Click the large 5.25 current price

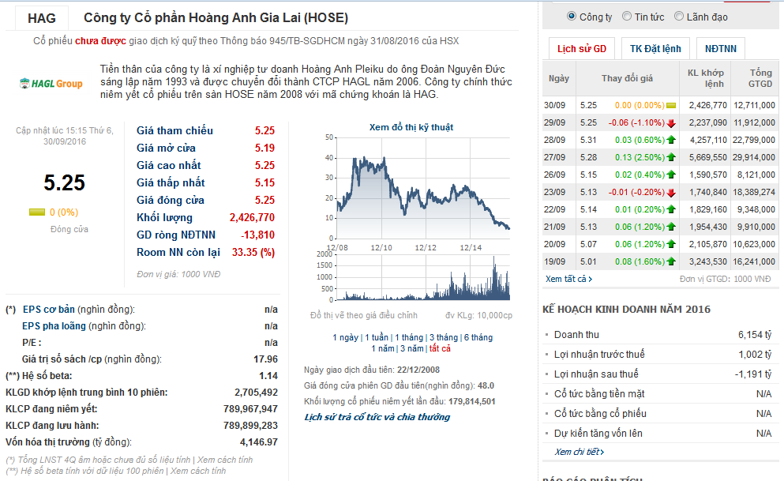(x=64, y=183)
